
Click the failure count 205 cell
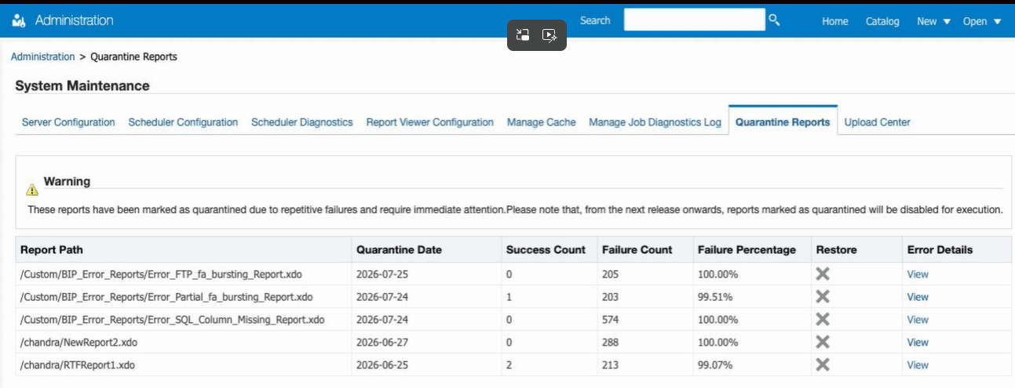[644, 274]
